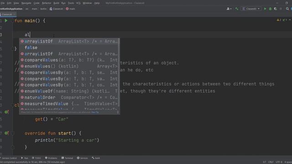Click the src breadcrumb in navigation bar

tap(27, 9)
